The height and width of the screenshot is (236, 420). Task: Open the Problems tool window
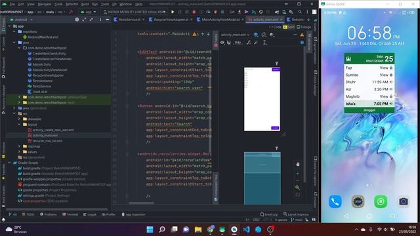coord(49,214)
